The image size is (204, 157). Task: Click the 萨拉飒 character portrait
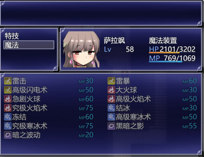coord(82,49)
